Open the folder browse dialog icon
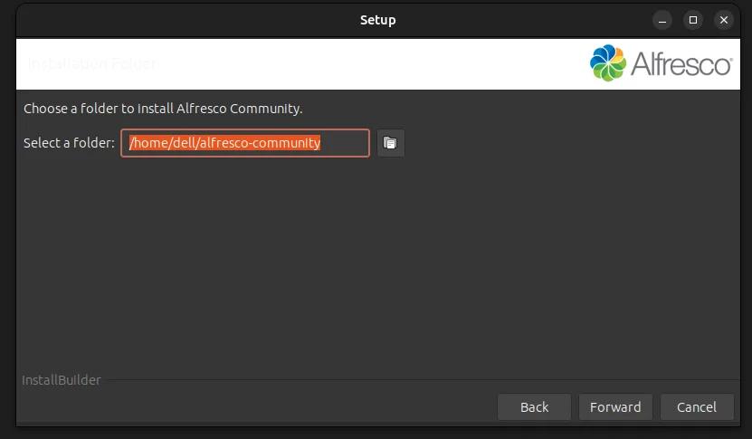 click(x=390, y=143)
